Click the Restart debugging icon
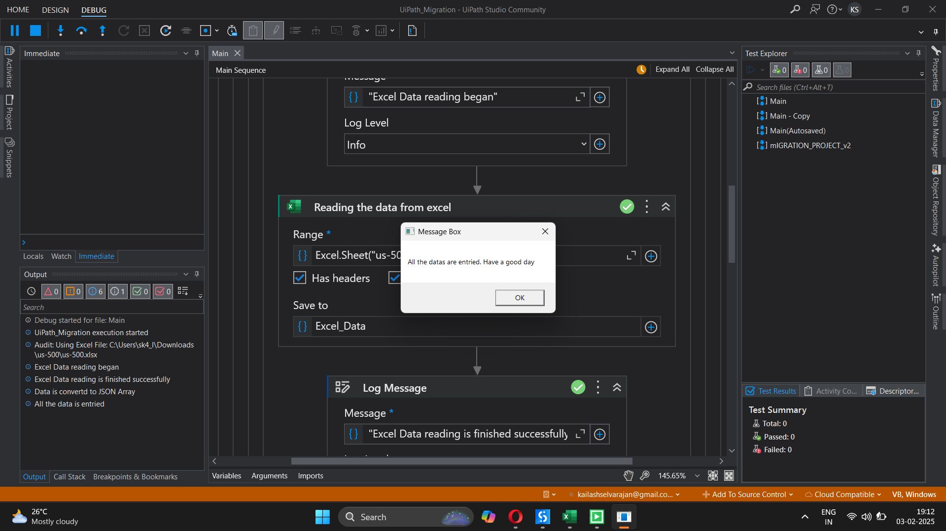 click(x=166, y=31)
